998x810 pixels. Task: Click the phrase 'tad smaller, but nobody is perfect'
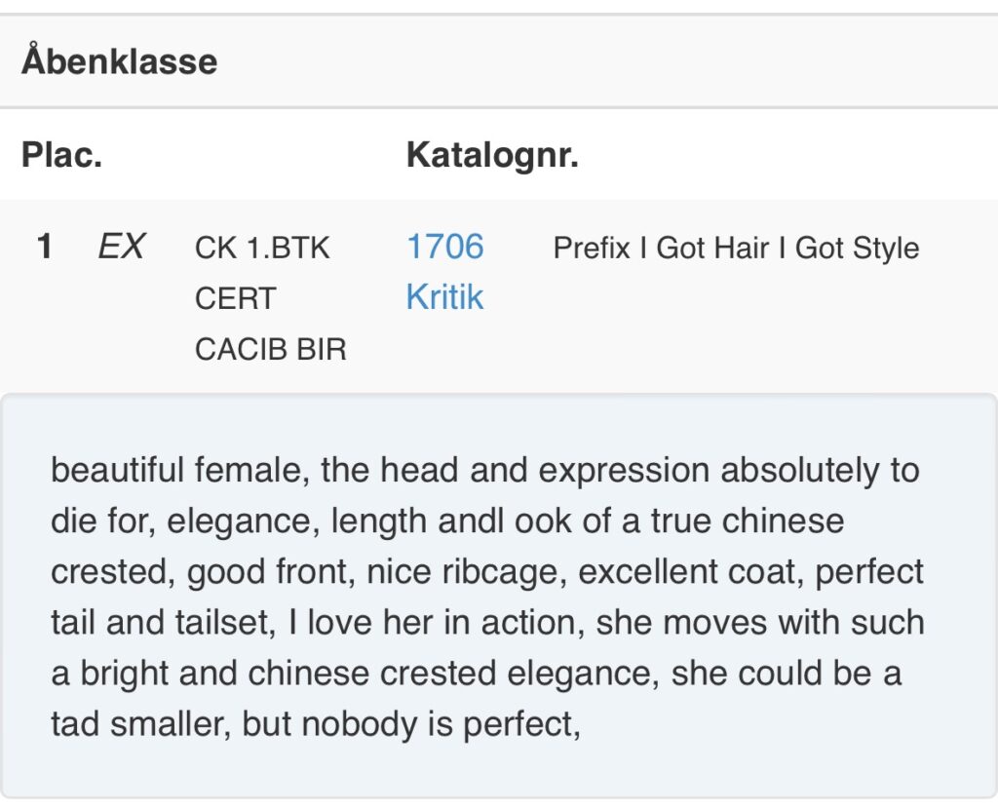point(314,724)
